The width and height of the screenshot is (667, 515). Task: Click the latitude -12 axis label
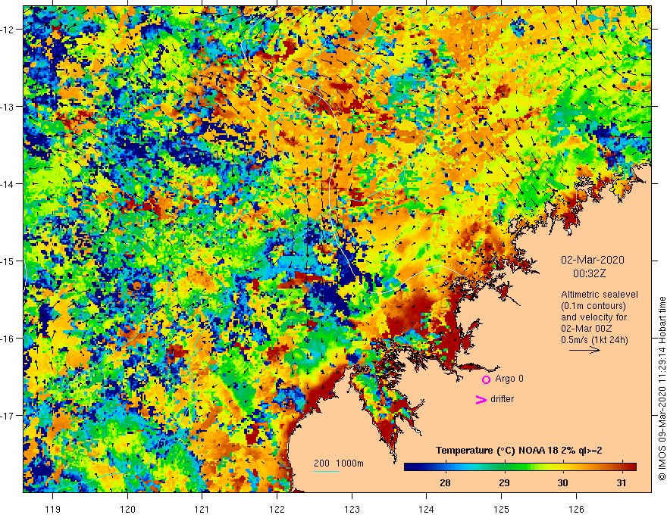pos(8,30)
